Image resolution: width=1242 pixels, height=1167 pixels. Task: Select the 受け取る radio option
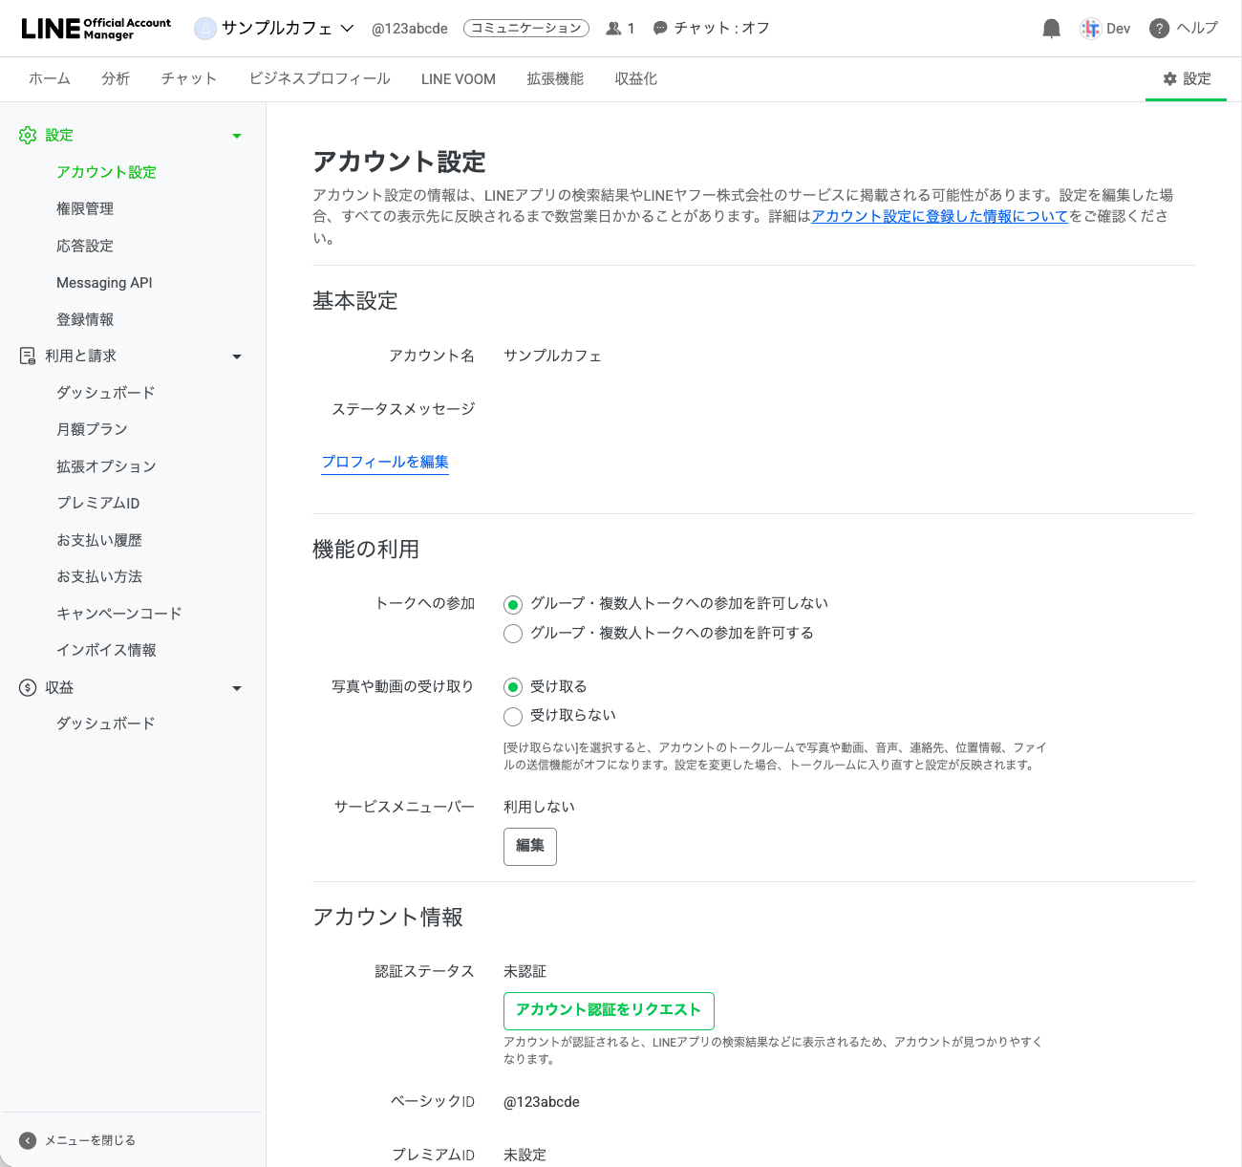[513, 687]
